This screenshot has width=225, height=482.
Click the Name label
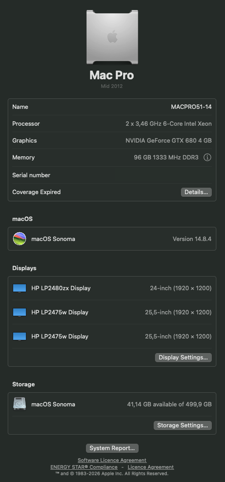click(20, 107)
